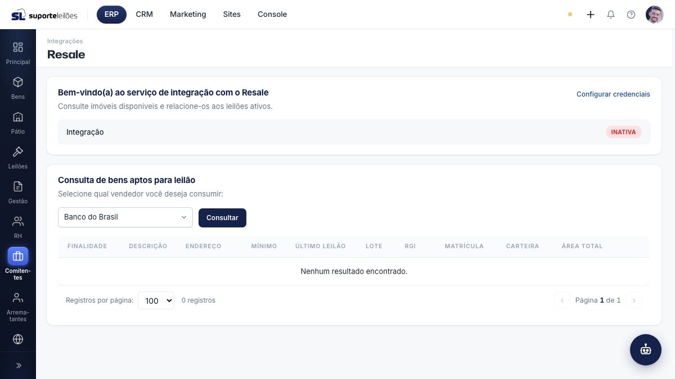The image size is (675, 379).
Task: Open the Arrematantes person icon
Action: 18,298
